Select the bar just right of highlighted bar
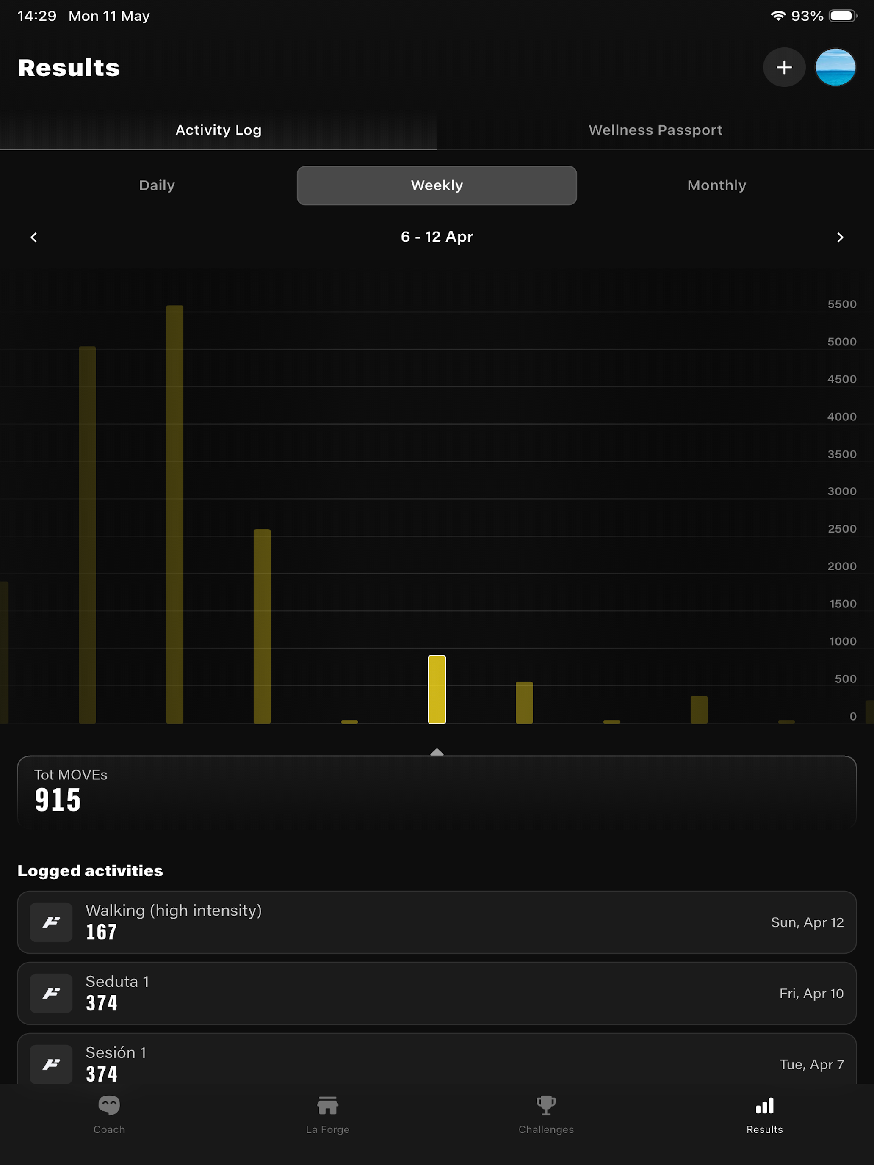 [524, 703]
